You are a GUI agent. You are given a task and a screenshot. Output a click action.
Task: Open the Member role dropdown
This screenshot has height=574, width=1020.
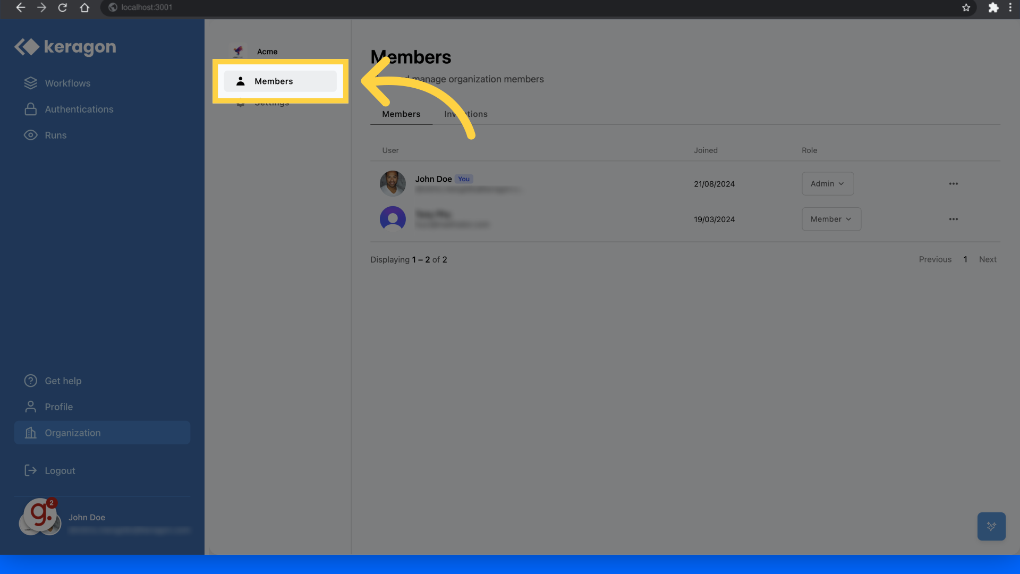click(831, 220)
